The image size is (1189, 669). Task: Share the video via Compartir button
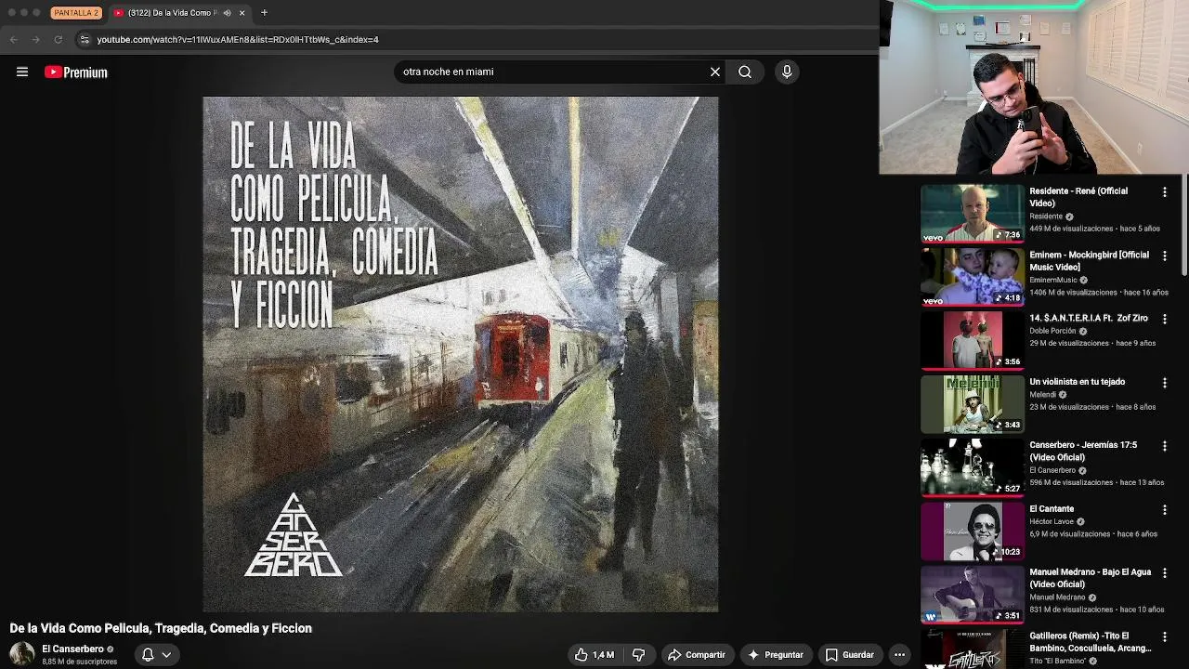697,654
